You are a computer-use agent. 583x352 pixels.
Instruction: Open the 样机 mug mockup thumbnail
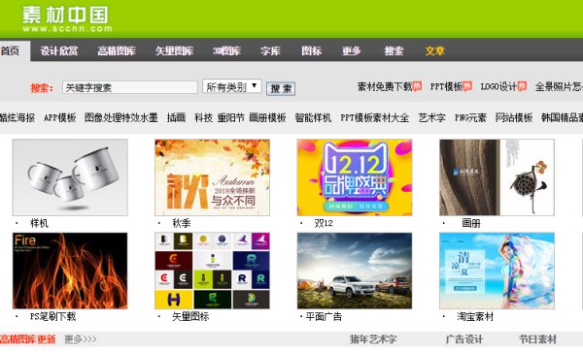pyautogui.click(x=70, y=177)
